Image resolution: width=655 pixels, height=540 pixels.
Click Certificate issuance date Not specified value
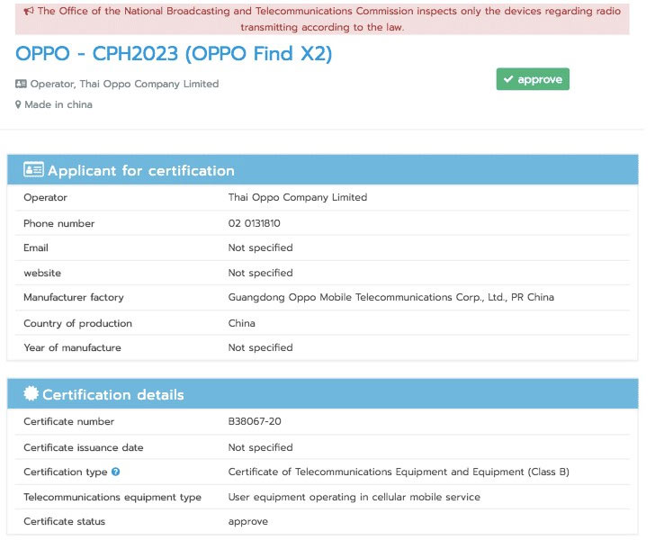tap(260, 447)
